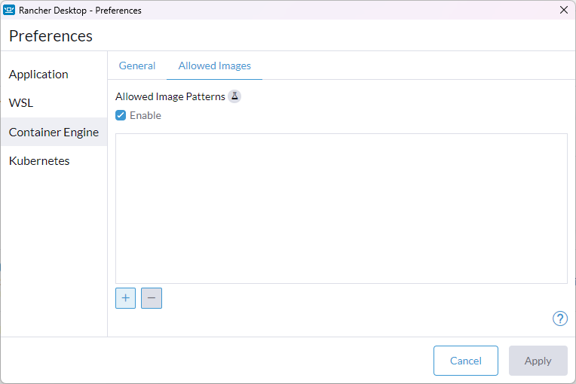Viewport: 576px width, 384px height.
Task: Click the Enable label text
Action: coord(146,115)
